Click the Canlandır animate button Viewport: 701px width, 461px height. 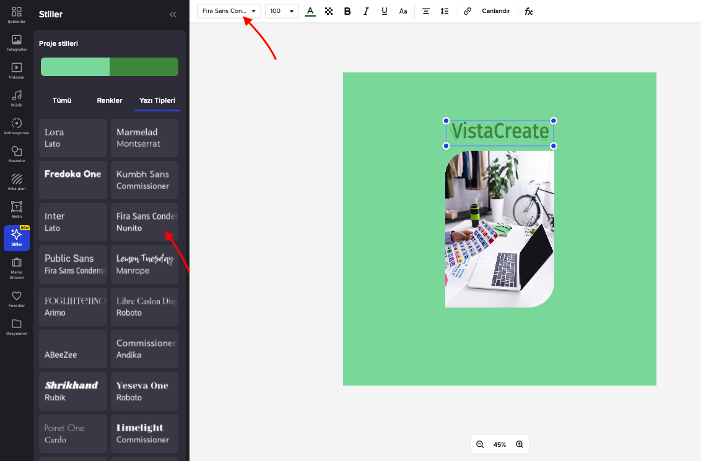[496, 11]
